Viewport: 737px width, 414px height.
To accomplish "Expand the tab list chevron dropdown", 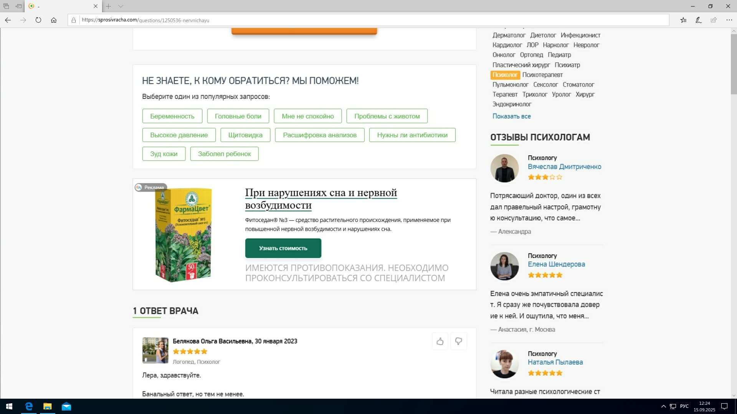I will [121, 6].
